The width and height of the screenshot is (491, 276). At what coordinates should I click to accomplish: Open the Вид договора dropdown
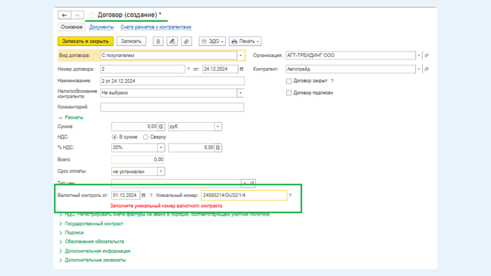[241, 56]
